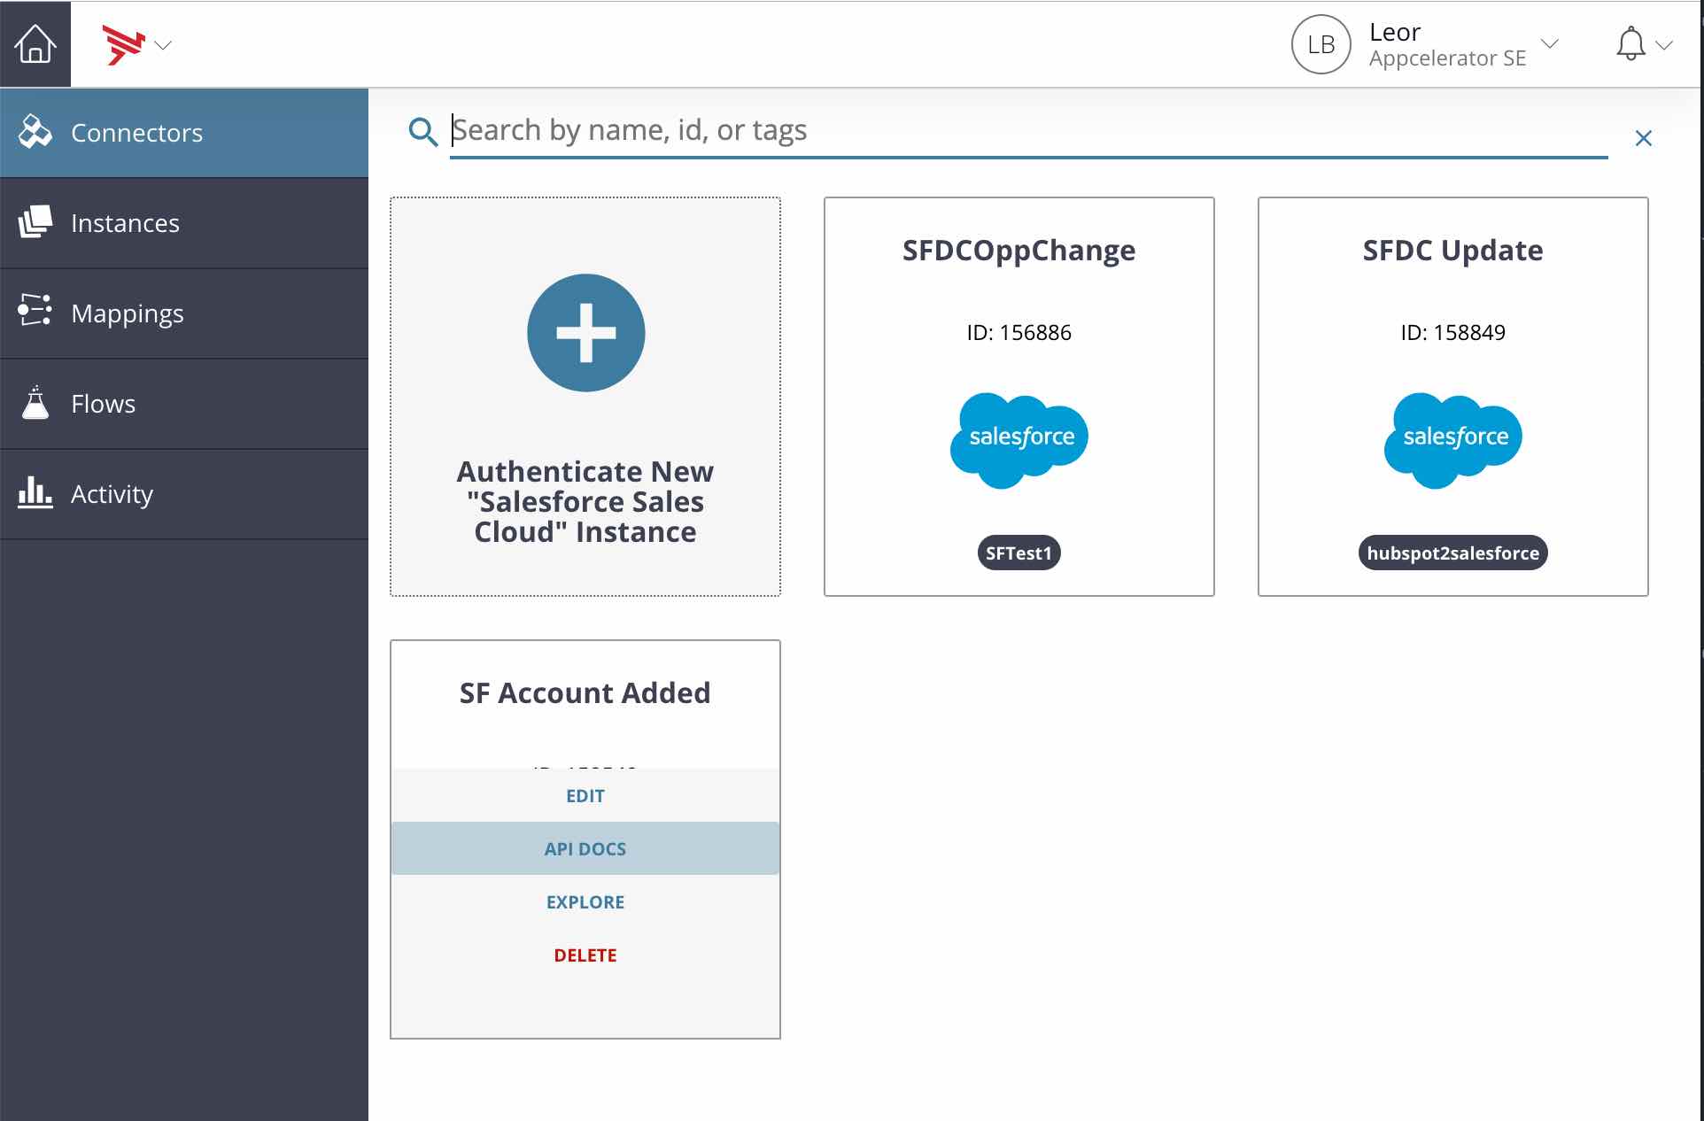Click the ID: 158849 text
Image resolution: width=1704 pixels, height=1121 pixels.
(1452, 333)
